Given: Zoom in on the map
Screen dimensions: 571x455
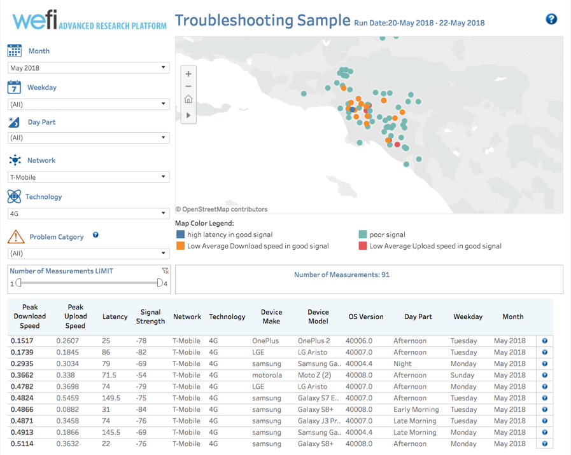Looking at the screenshot, I should (188, 74).
